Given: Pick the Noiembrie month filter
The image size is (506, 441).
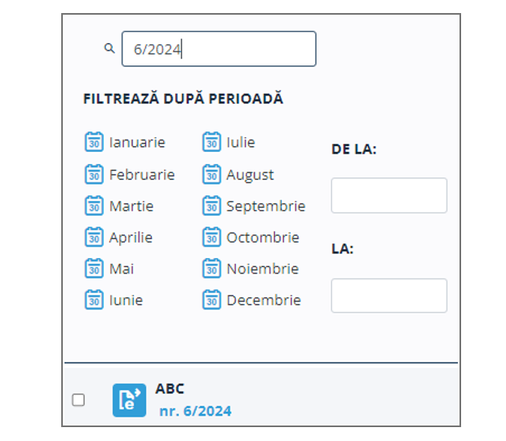Looking at the screenshot, I should pyautogui.click(x=262, y=269).
